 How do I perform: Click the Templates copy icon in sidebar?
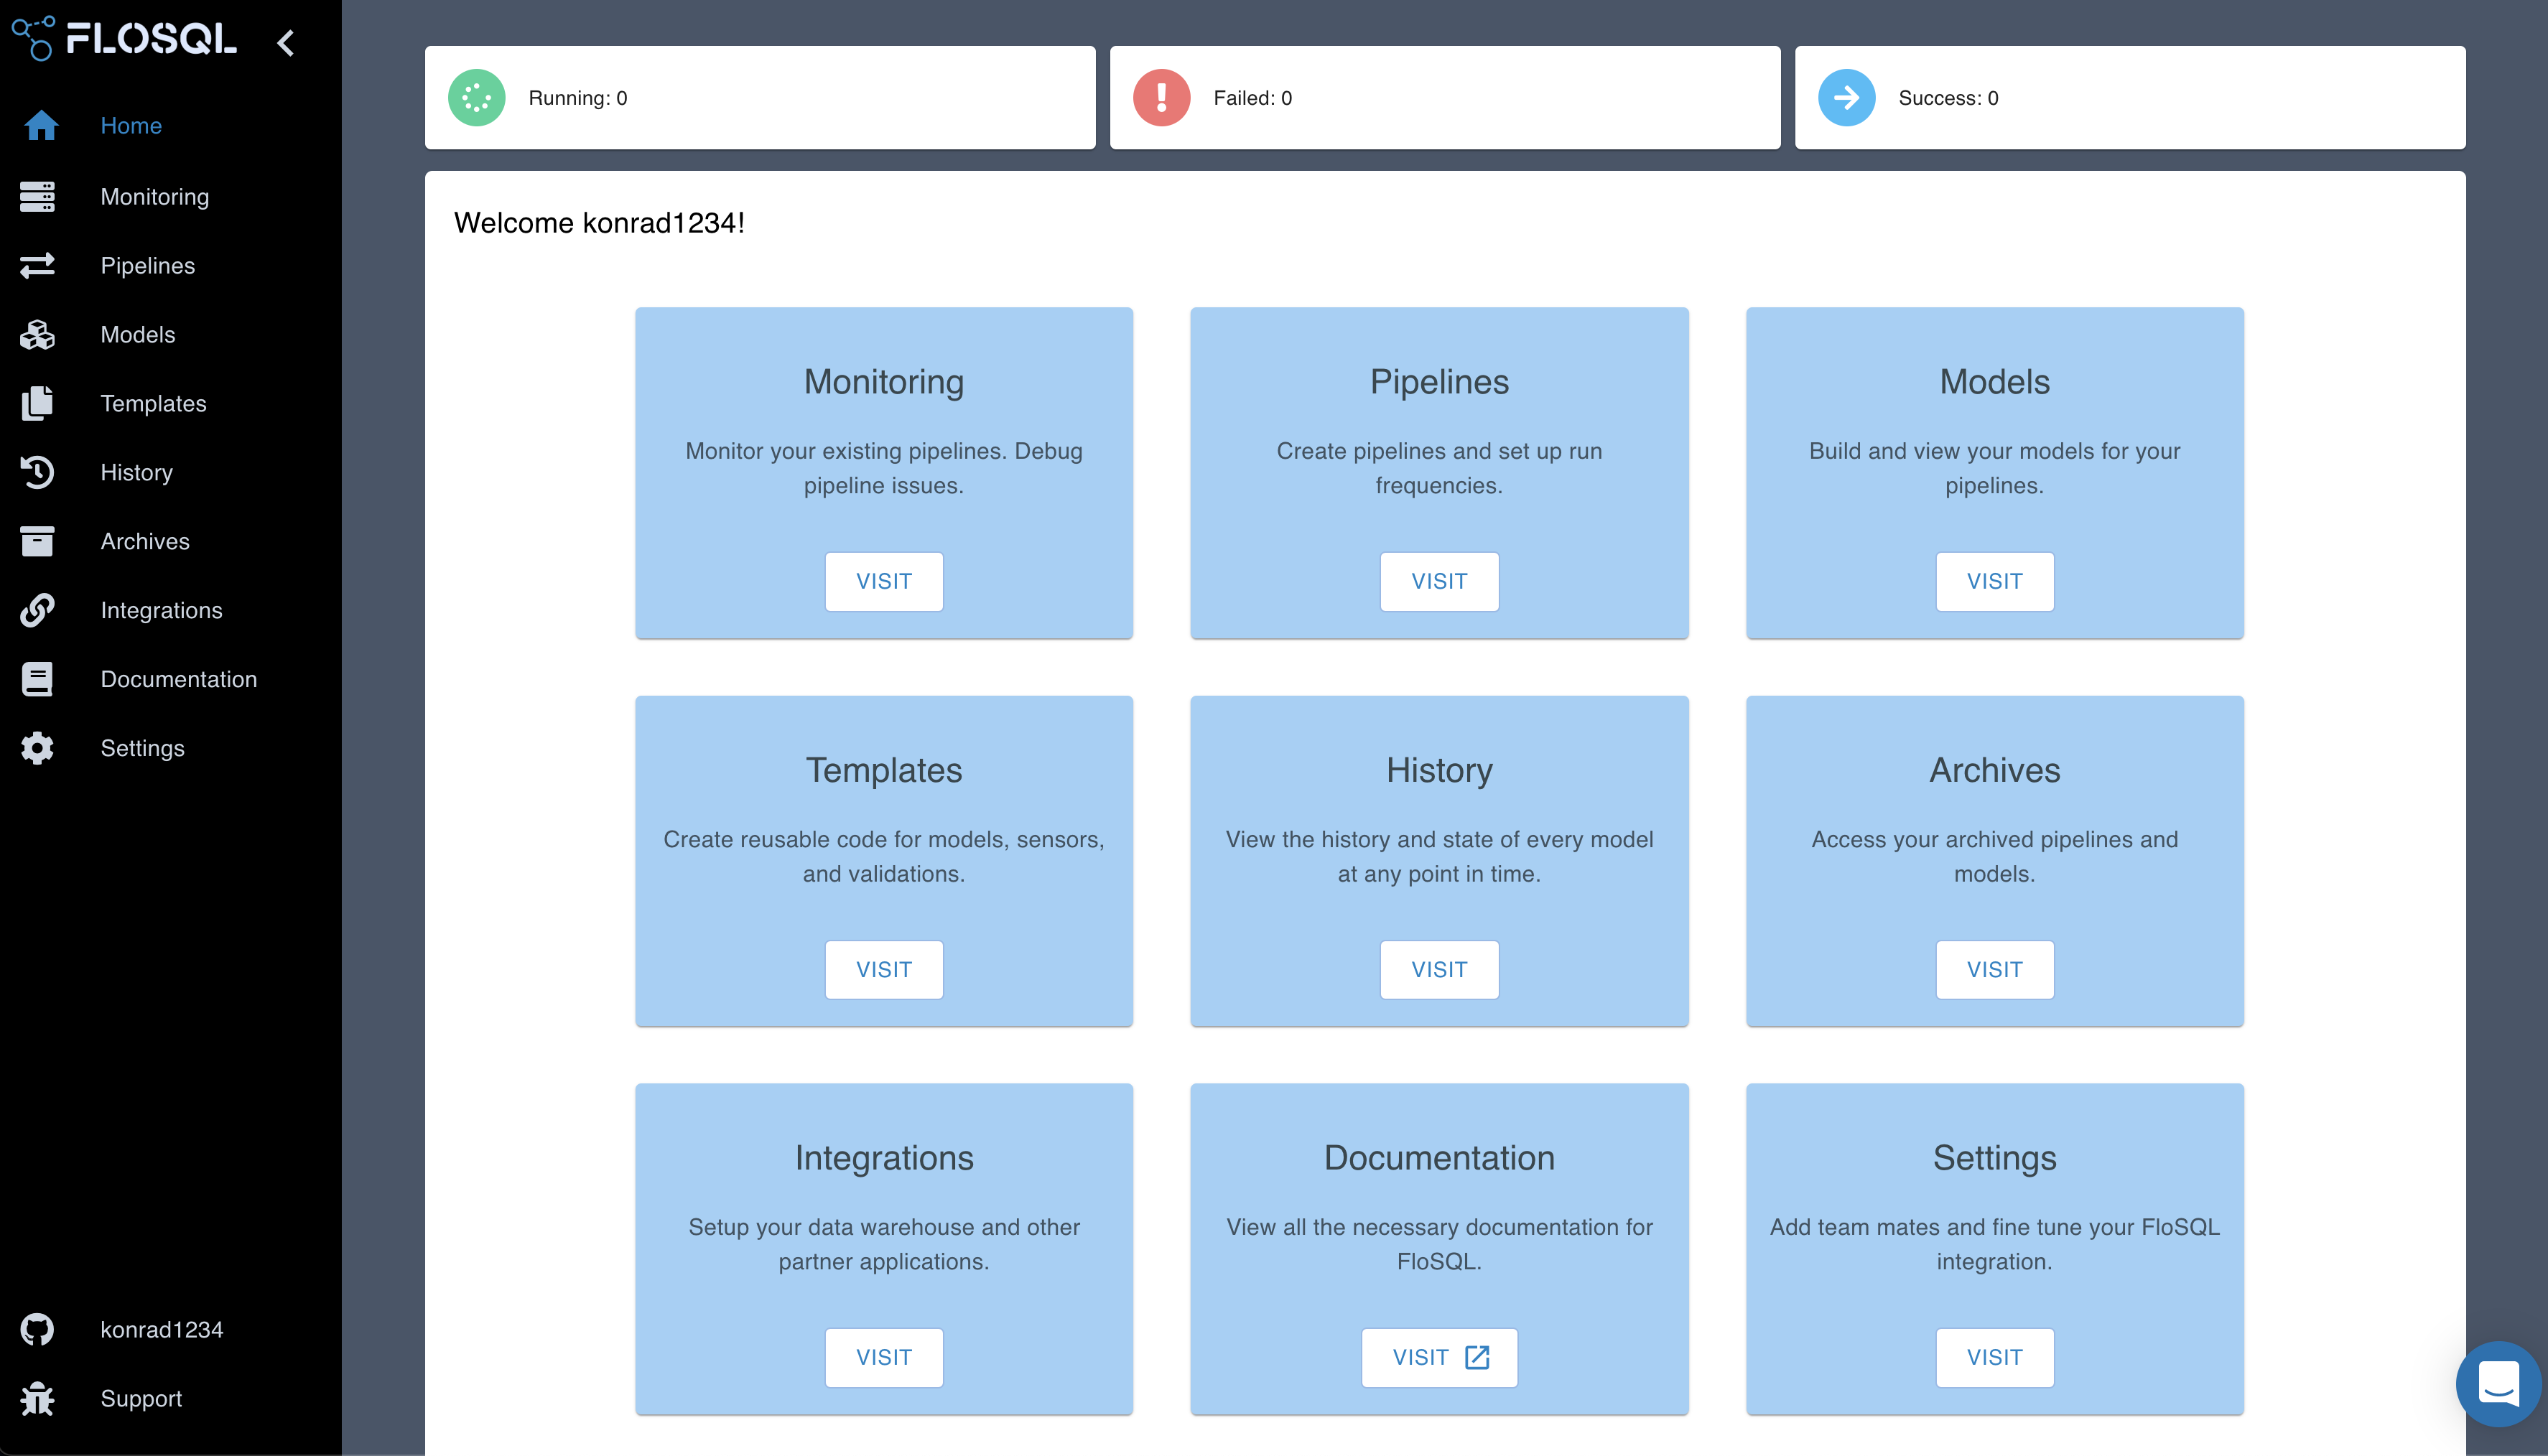pyautogui.click(x=38, y=403)
